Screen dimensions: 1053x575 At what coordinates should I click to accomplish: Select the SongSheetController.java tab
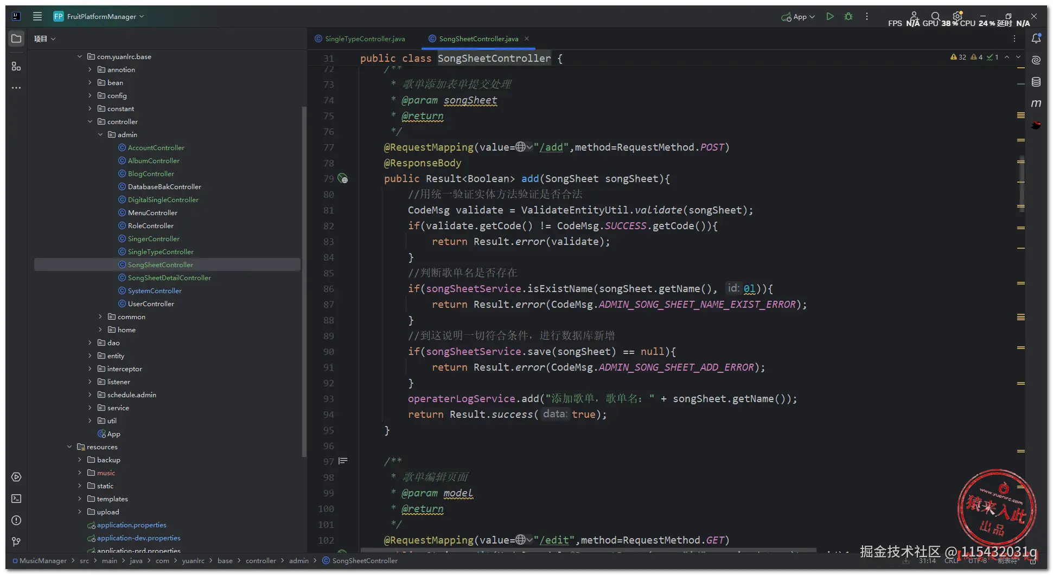(x=474, y=38)
